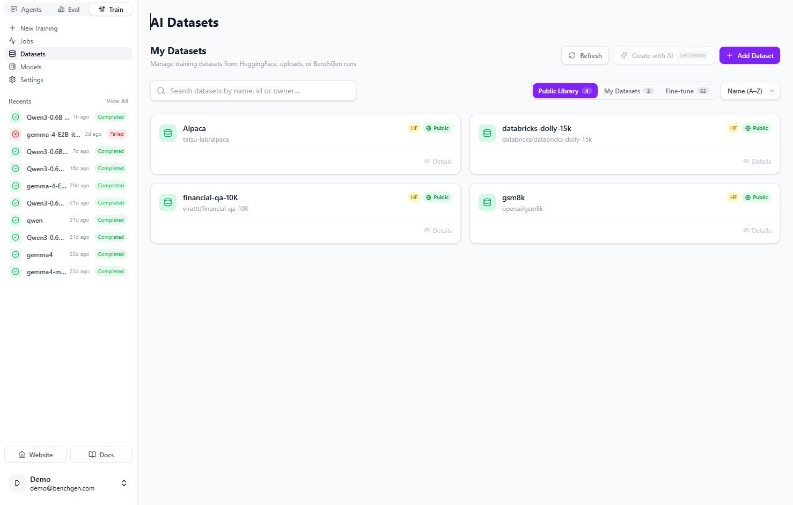Click the database icon on the gsm8k card
The image size is (793, 505).
(x=487, y=202)
